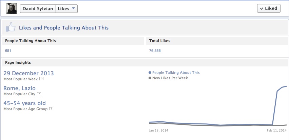289x140 pixels.
Task: Click the David Sylvian profile thumbnail
Action: pyautogui.click(x=11, y=8)
